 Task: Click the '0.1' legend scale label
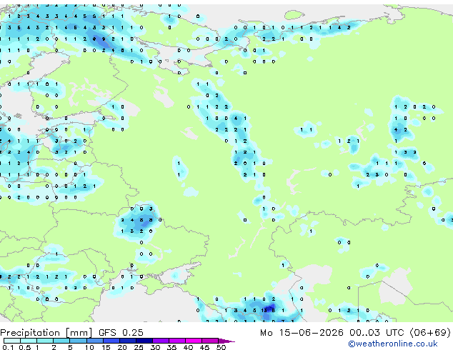point(8,347)
